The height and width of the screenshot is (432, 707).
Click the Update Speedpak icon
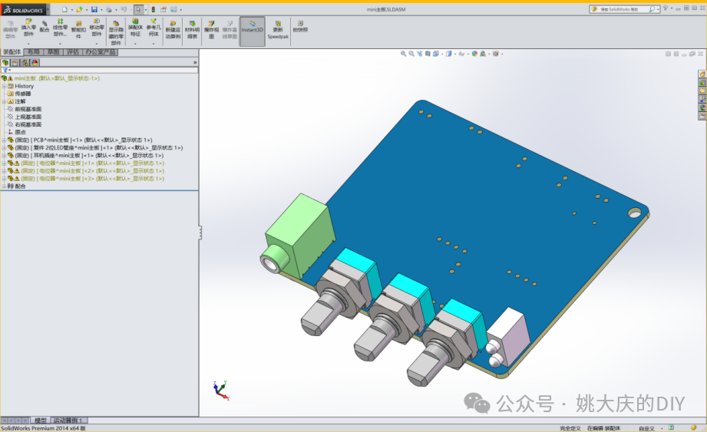tap(278, 29)
